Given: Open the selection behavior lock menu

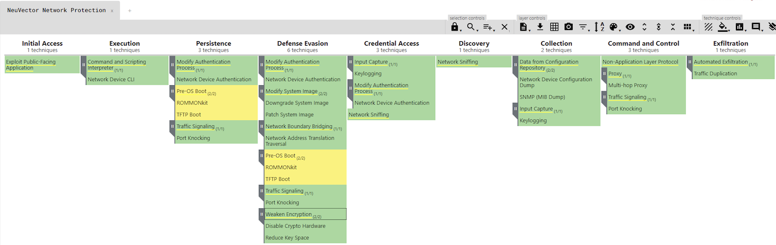Looking at the screenshot, I should [x=455, y=27].
